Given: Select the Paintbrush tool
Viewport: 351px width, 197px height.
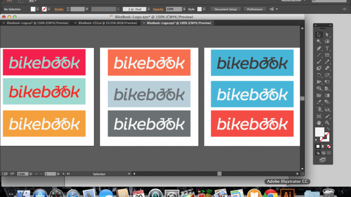Looking at the screenshot, I should coord(319,62).
